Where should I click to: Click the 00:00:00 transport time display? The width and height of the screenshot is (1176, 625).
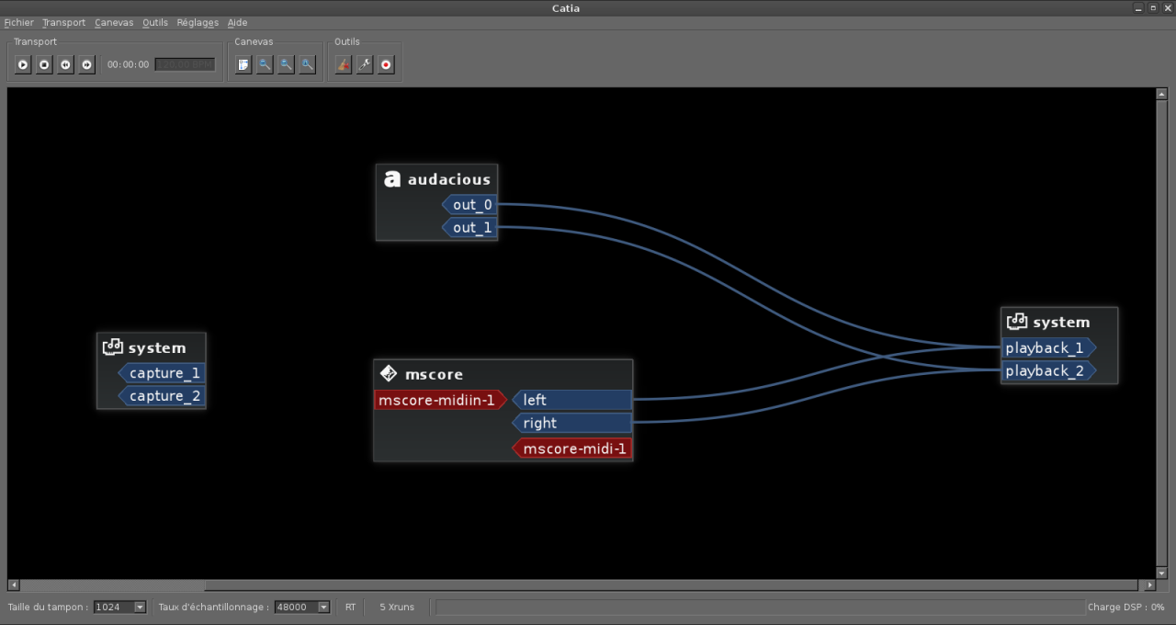128,64
